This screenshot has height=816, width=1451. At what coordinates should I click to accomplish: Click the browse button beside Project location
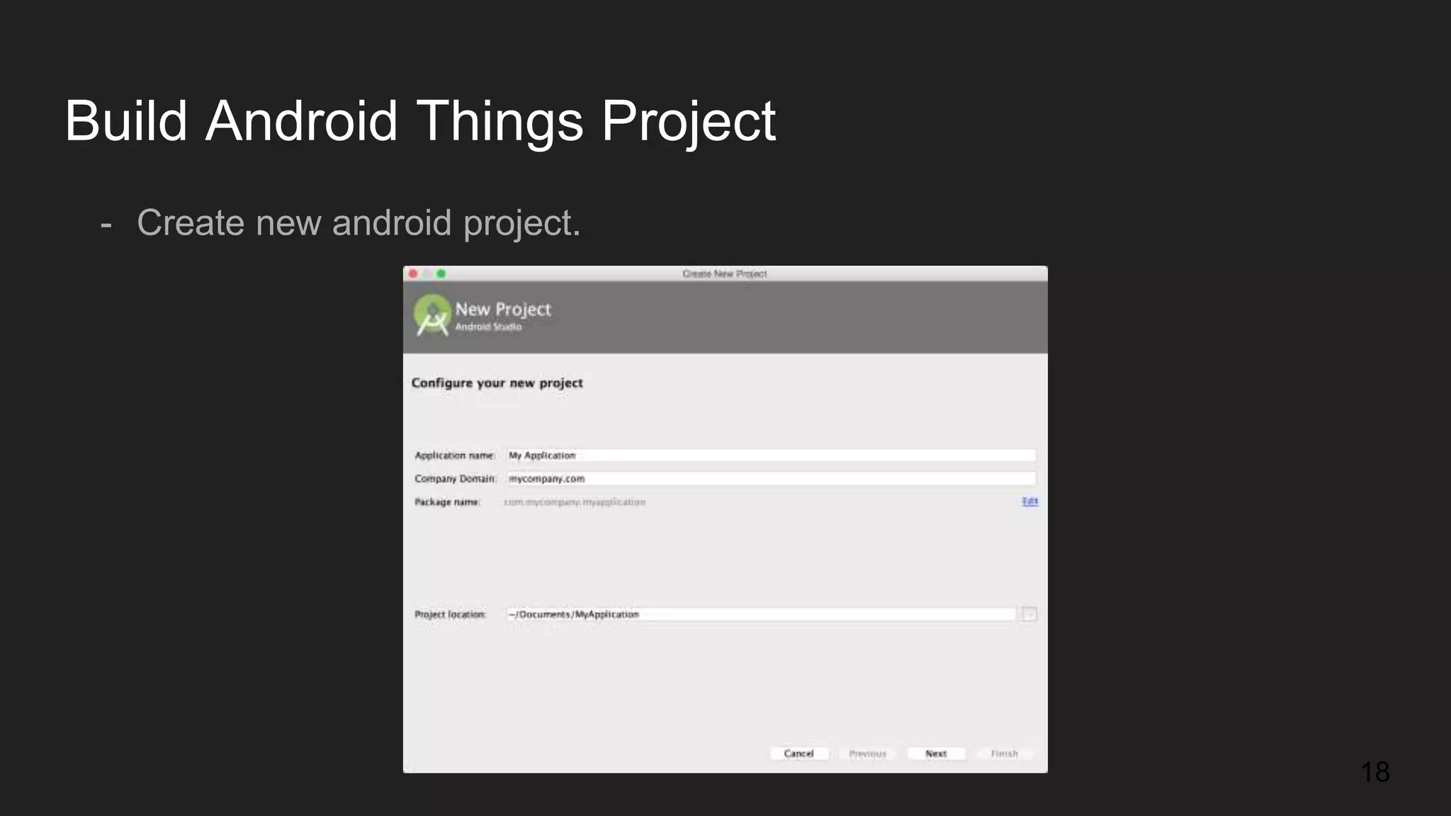[x=1029, y=614]
